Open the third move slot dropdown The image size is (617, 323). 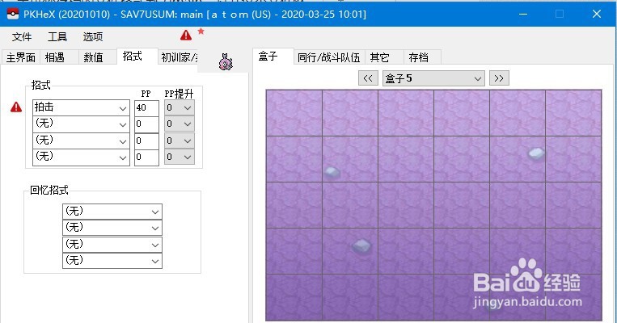81,141
